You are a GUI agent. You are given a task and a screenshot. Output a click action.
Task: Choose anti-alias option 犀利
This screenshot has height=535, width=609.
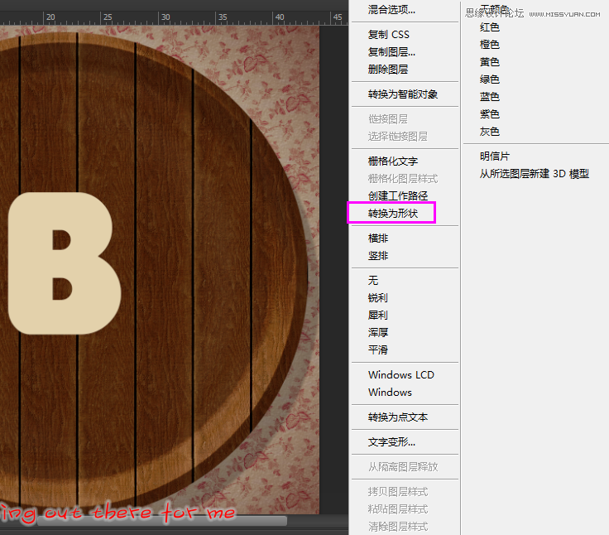pos(378,315)
